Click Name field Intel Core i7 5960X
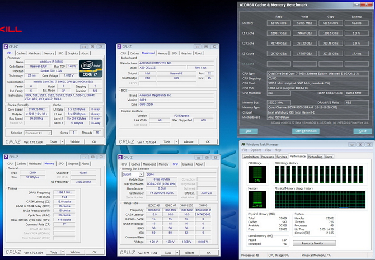The image size is (375, 260). 51,62
